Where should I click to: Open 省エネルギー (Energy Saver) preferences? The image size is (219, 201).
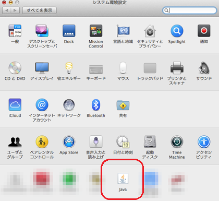tap(69, 68)
